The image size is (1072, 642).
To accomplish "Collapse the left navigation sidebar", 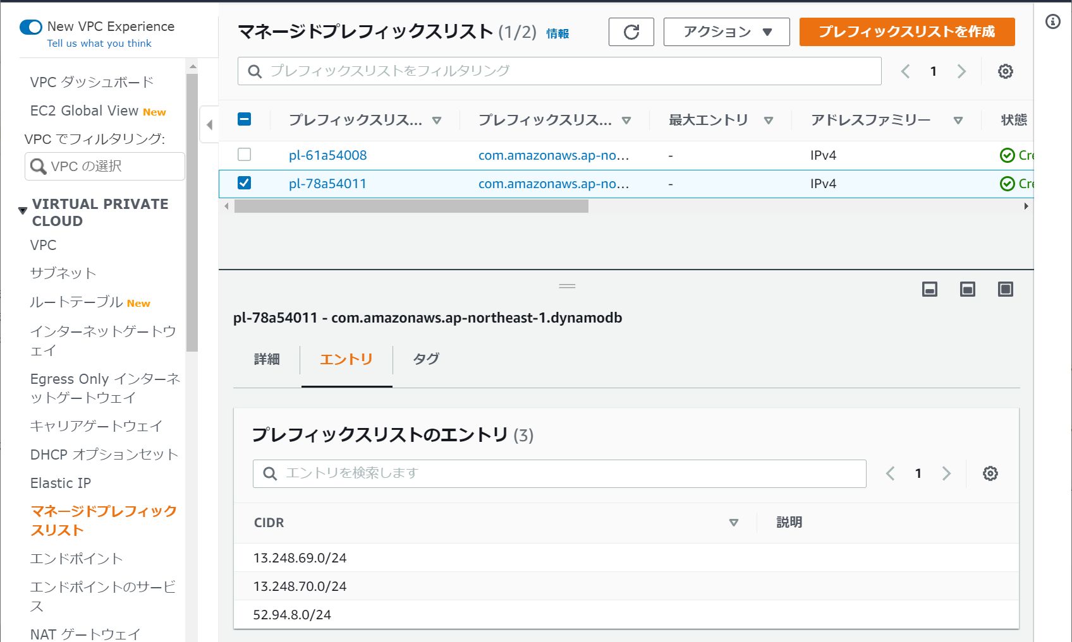I will 209,124.
